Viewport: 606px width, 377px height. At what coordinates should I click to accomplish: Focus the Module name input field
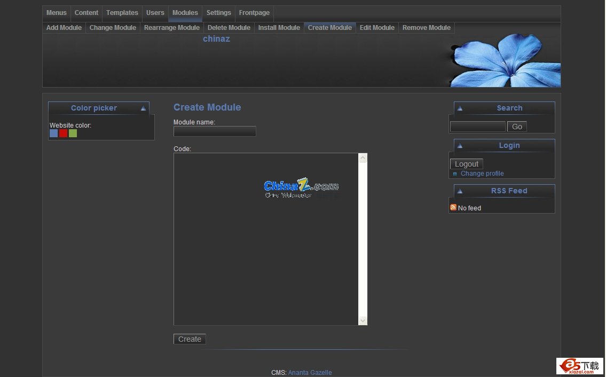tap(215, 131)
